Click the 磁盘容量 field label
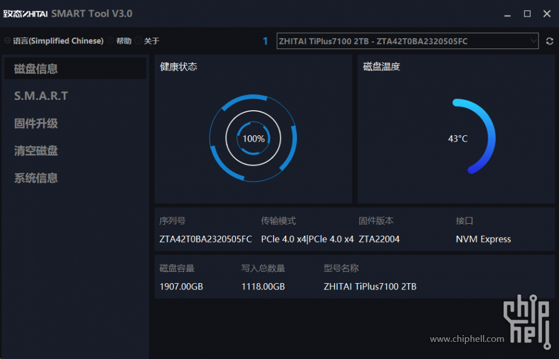The height and width of the screenshot is (359, 559). pos(177,268)
